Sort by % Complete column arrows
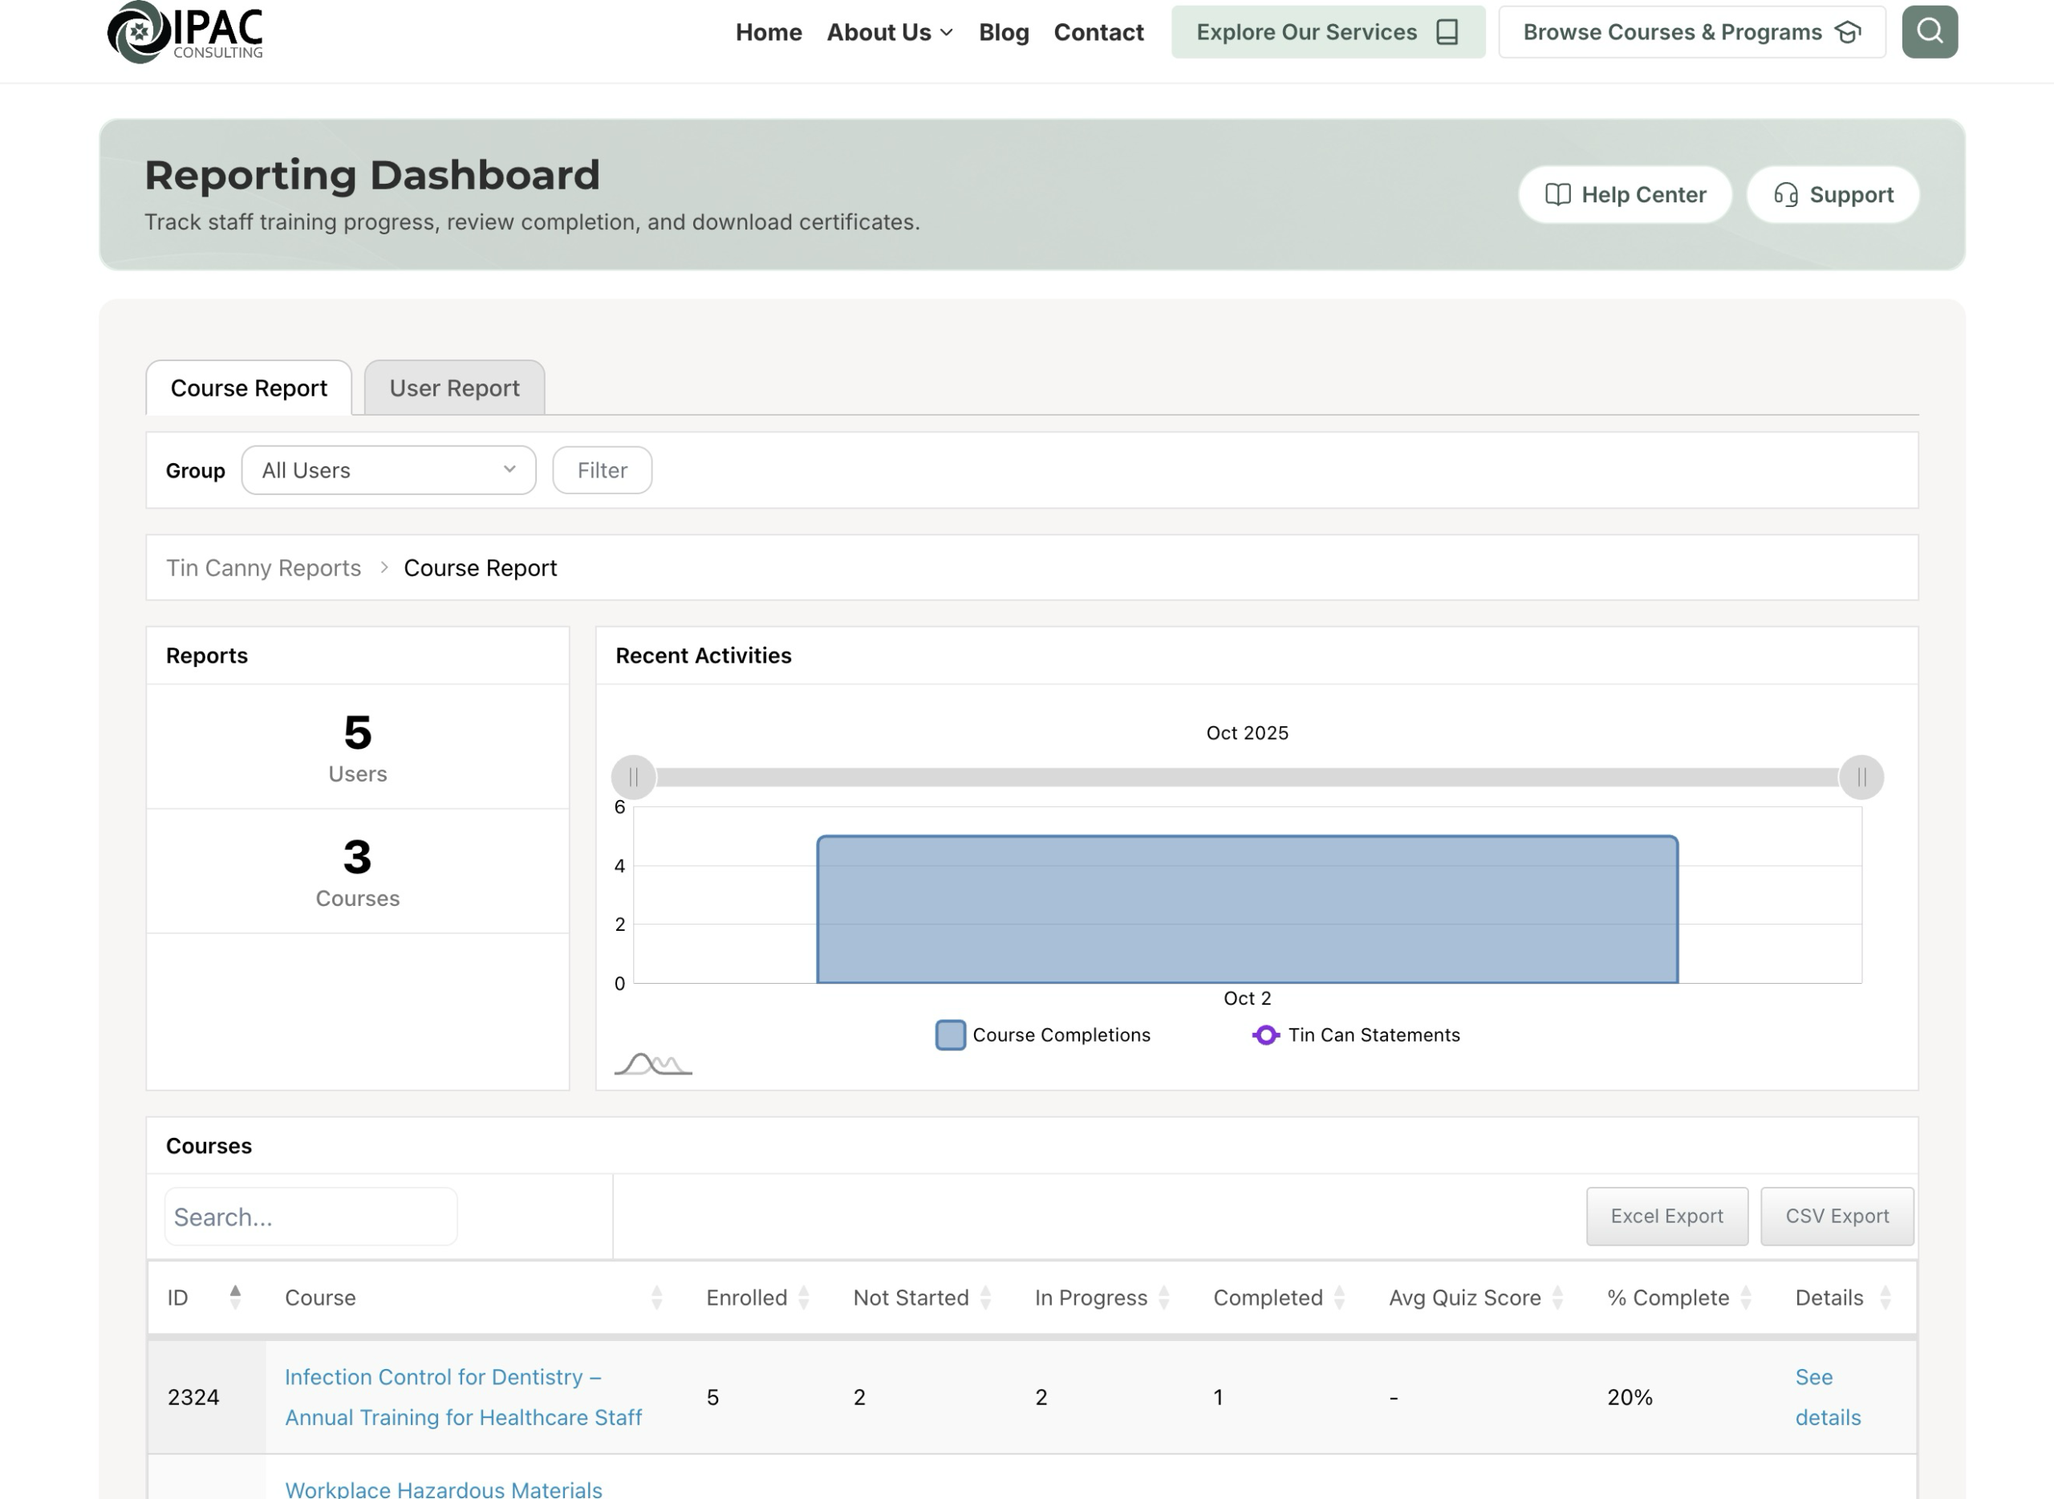The height and width of the screenshot is (1499, 2054). point(1747,1298)
